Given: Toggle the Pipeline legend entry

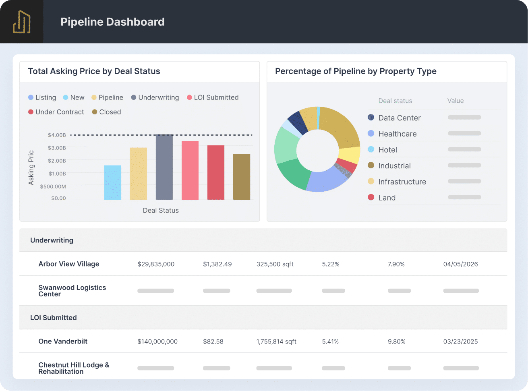Looking at the screenshot, I should pyautogui.click(x=107, y=97).
